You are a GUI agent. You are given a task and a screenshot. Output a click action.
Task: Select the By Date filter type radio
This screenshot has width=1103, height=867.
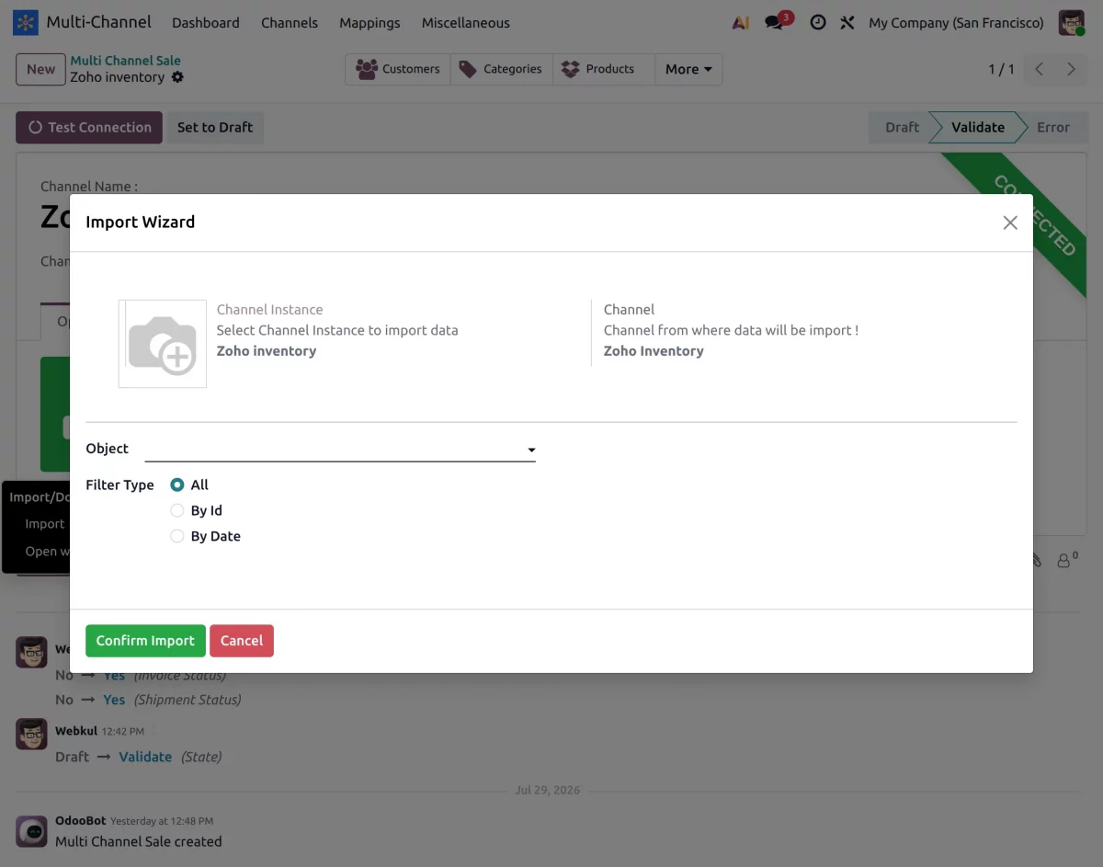(x=177, y=536)
